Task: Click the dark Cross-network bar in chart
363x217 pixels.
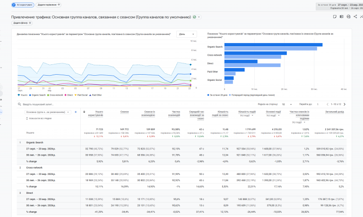Action: [256, 53]
